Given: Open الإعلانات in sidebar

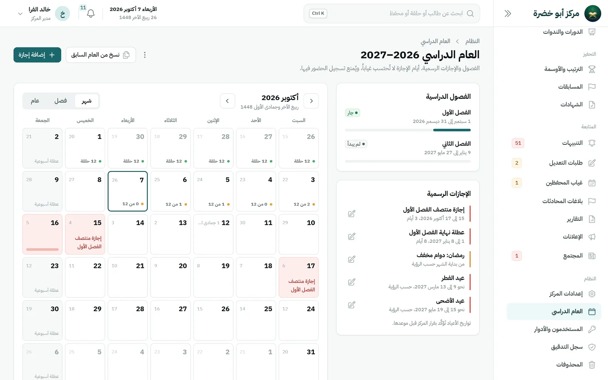Looking at the screenshot, I should [x=554, y=237].
